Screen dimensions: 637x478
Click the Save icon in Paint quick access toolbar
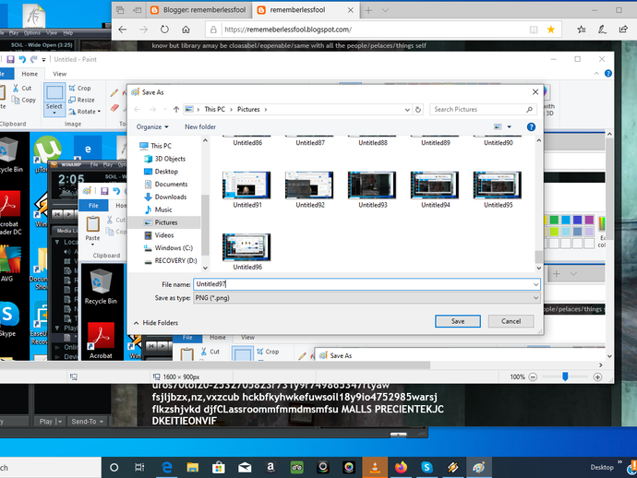tap(10, 59)
